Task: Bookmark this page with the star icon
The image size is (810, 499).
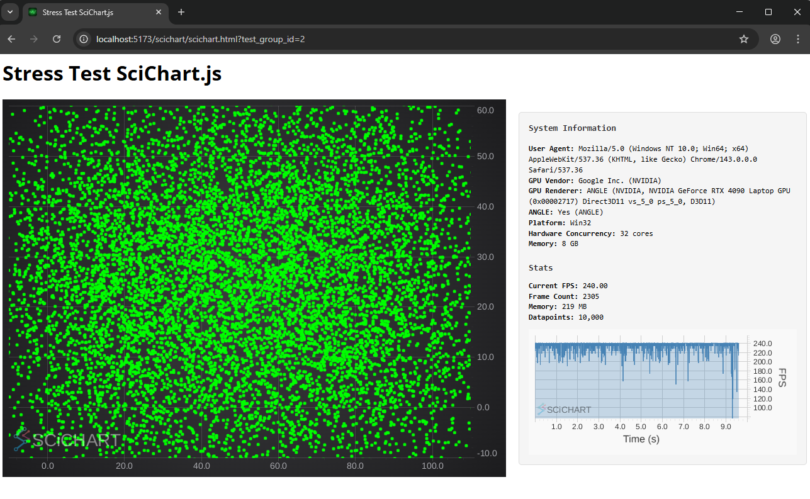Action: (x=744, y=39)
